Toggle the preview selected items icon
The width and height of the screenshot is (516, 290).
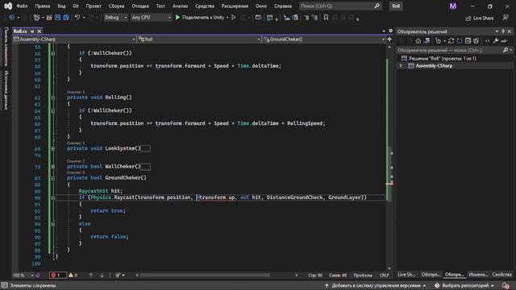pyautogui.click(x=504, y=41)
